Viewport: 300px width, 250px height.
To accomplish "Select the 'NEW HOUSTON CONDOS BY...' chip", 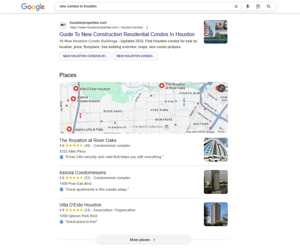I will [x=85, y=56].
